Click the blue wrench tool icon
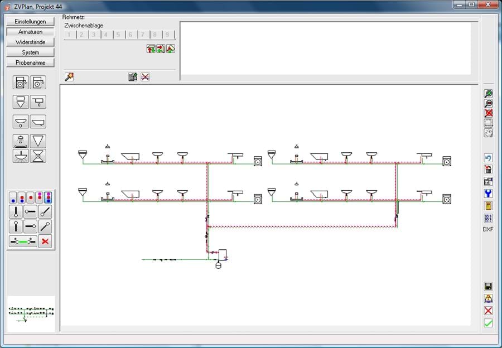This screenshot has height=348, width=502. pos(488,194)
